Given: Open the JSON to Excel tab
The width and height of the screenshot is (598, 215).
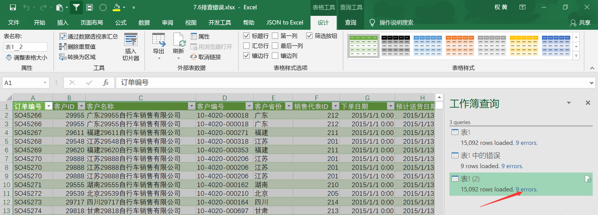Looking at the screenshot, I should pos(285,23).
